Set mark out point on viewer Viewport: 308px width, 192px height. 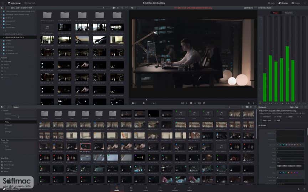(253, 103)
